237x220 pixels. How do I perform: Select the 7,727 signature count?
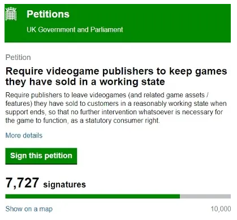coord(22,183)
